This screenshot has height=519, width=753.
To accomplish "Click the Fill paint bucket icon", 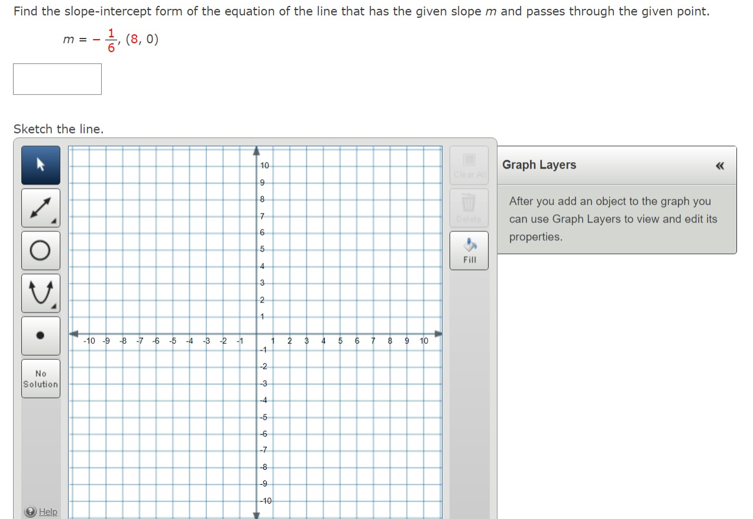I will (x=468, y=245).
